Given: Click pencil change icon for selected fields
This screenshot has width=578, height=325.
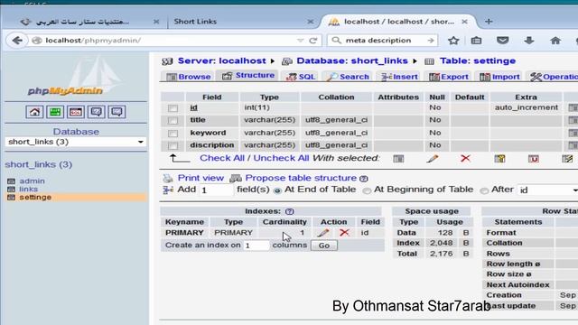Looking at the screenshot, I should (x=432, y=159).
